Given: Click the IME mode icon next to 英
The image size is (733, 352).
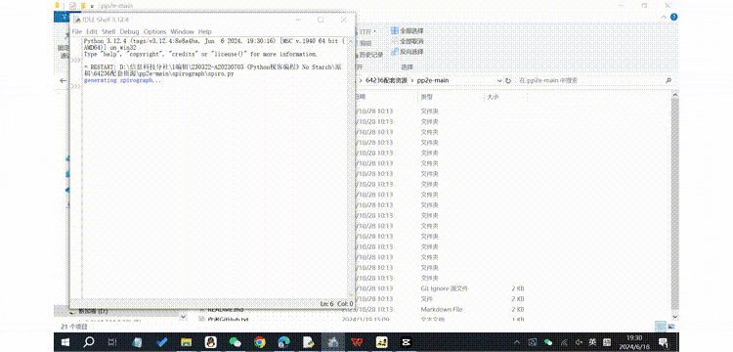Looking at the screenshot, I should (607, 342).
